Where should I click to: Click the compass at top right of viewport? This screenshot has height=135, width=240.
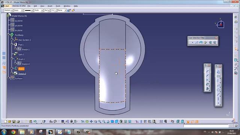[220, 24]
